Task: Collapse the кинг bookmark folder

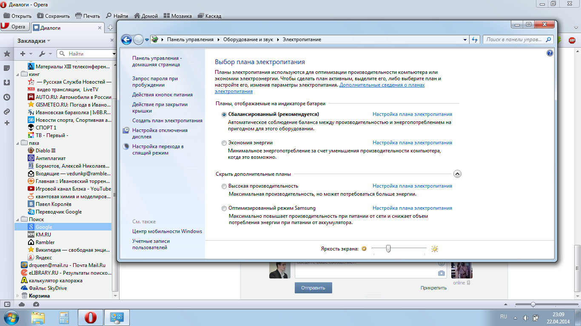Action: (x=17, y=74)
